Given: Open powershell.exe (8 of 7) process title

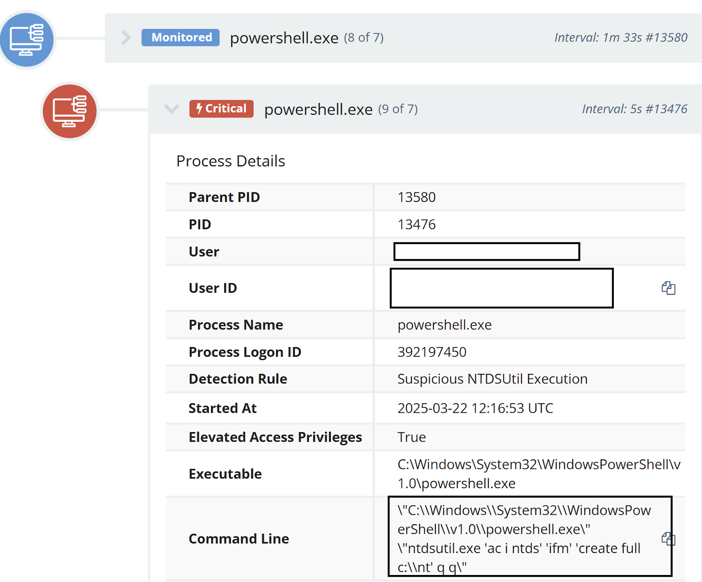Looking at the screenshot, I should [x=284, y=38].
